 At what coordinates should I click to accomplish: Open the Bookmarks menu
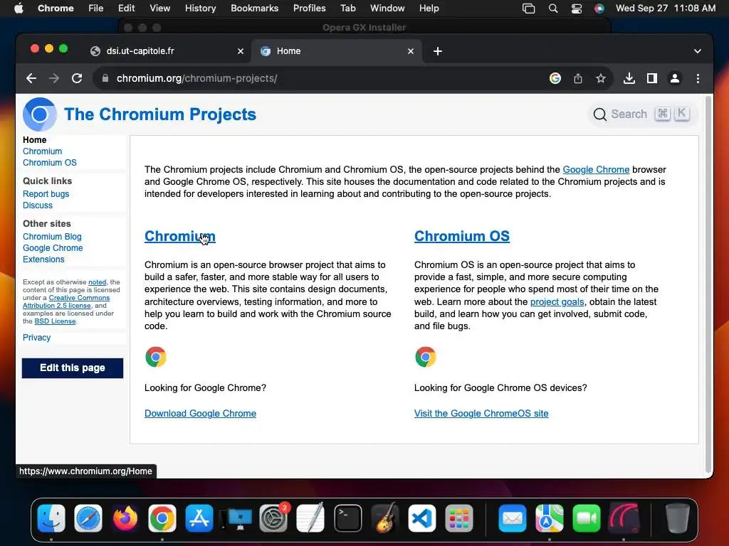tap(254, 9)
